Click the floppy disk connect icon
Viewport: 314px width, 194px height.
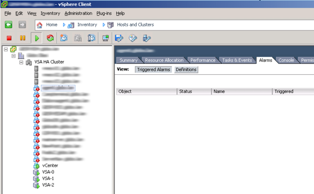tap(119, 38)
